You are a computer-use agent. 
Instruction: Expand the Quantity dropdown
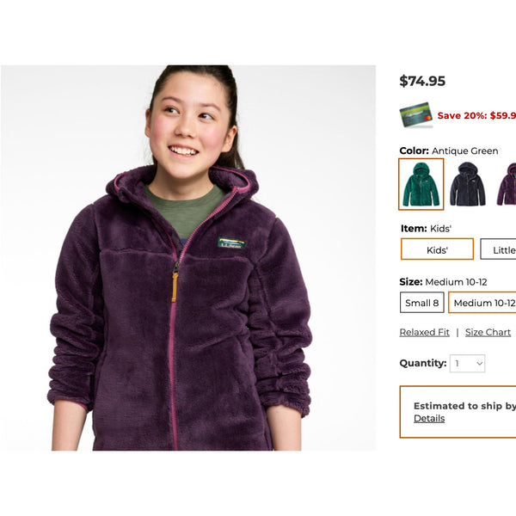click(x=467, y=363)
